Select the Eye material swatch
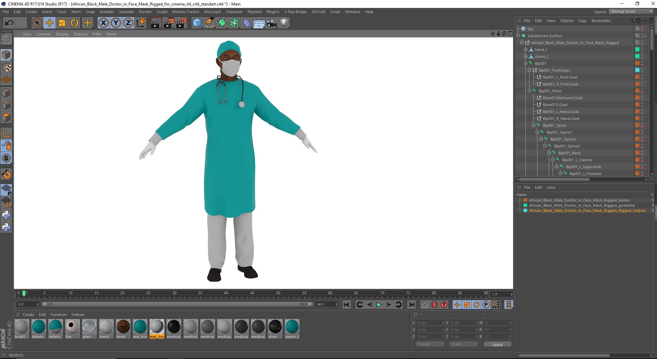This screenshot has width=657, height=359. 72,329
